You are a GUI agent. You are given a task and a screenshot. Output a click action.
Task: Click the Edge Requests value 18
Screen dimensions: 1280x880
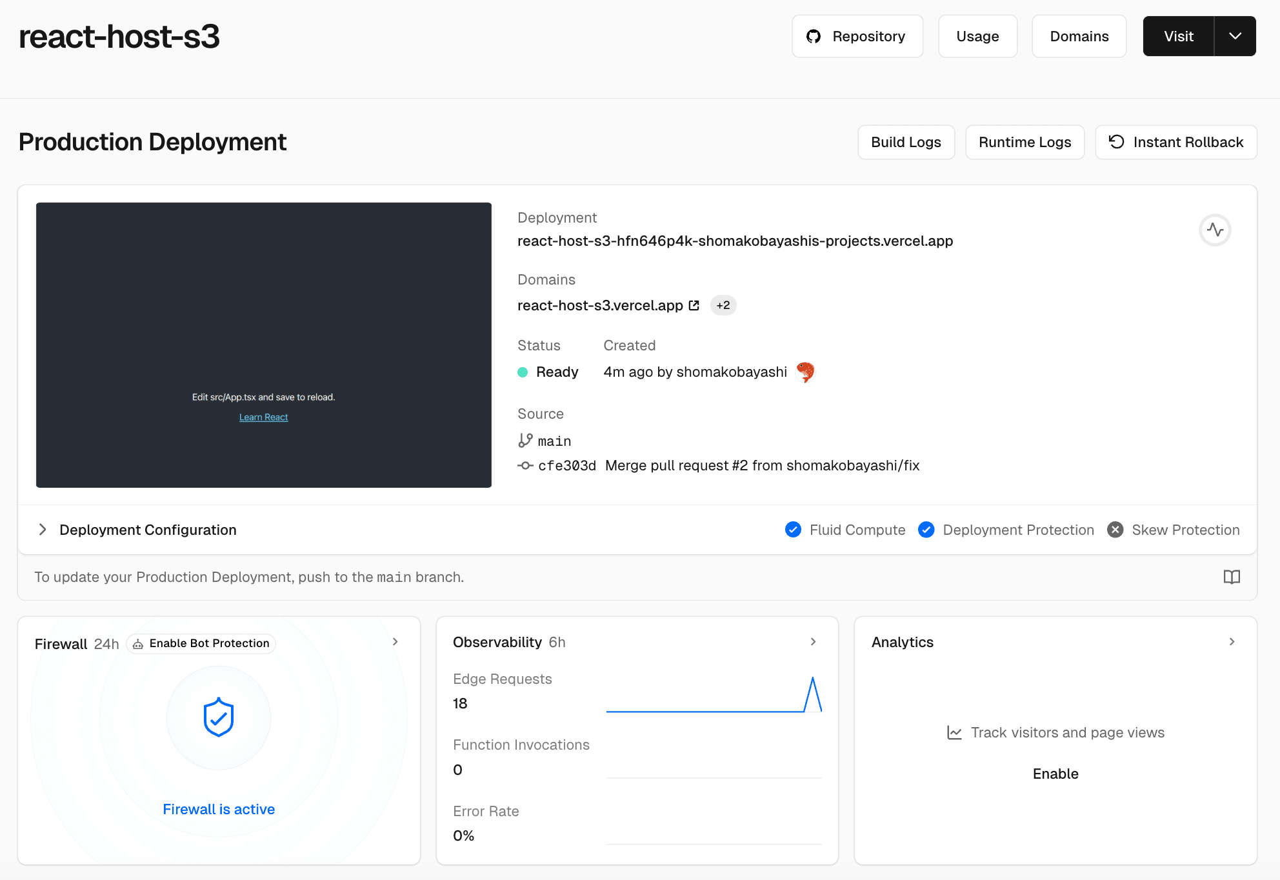(x=460, y=703)
